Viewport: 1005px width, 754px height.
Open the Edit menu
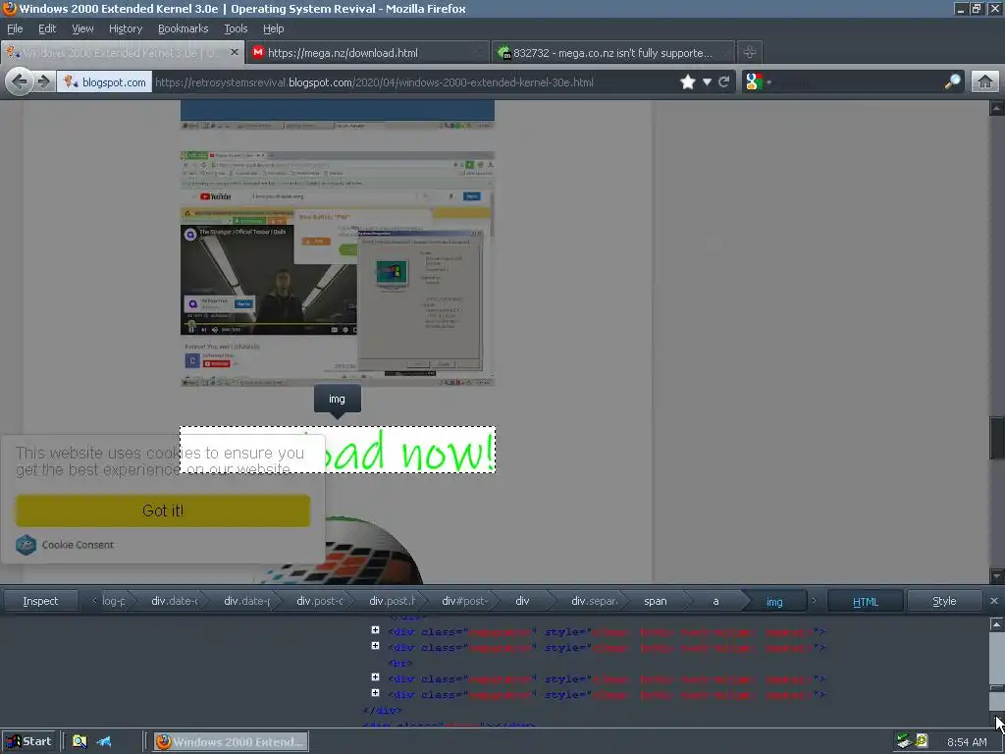click(x=47, y=28)
